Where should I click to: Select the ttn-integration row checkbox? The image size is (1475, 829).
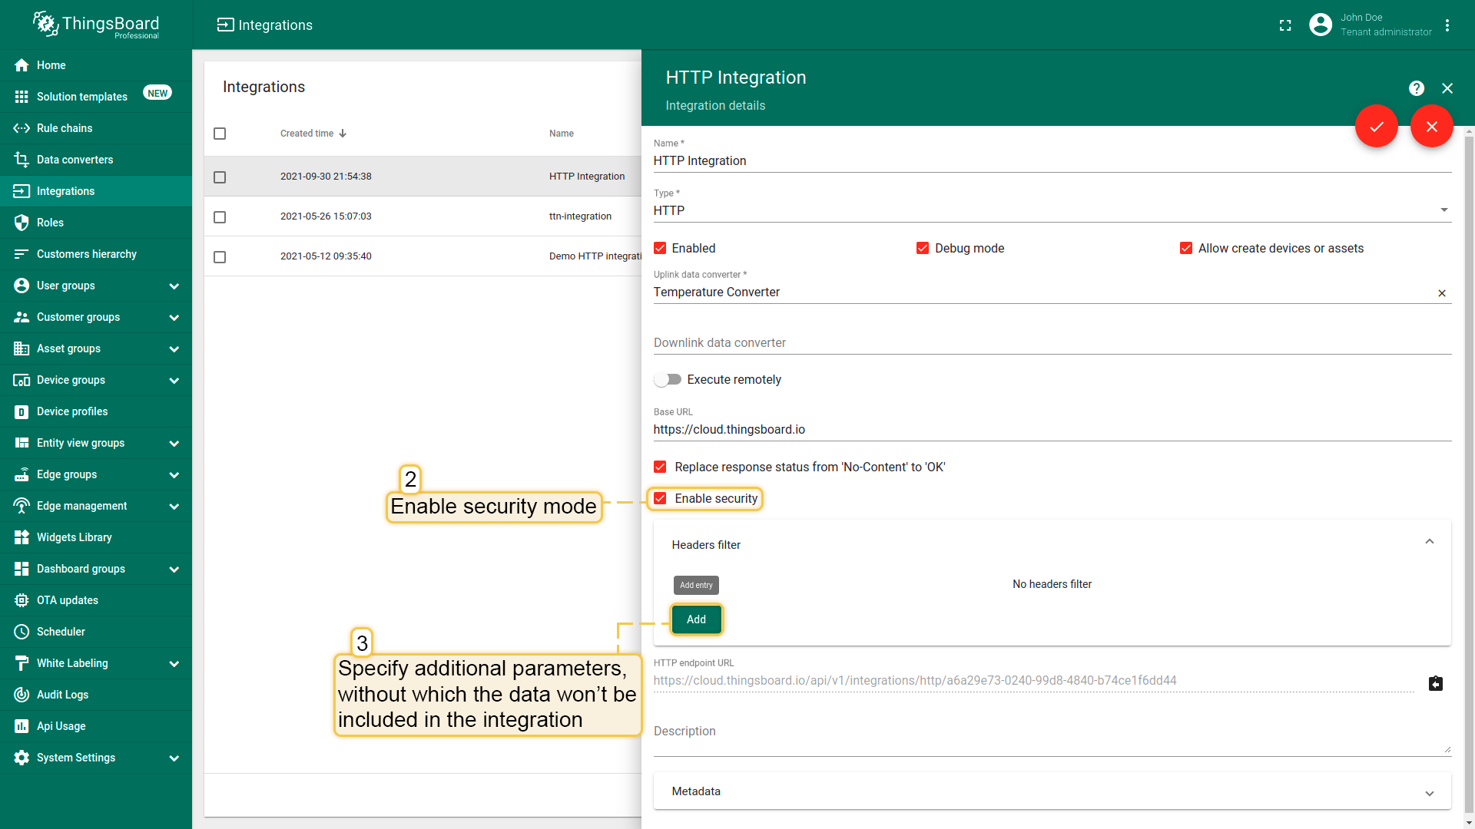(x=220, y=217)
